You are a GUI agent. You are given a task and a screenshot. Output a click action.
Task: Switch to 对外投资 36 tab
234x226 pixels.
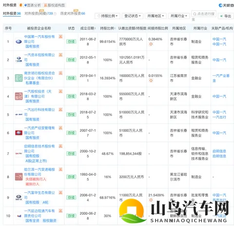point(12,14)
